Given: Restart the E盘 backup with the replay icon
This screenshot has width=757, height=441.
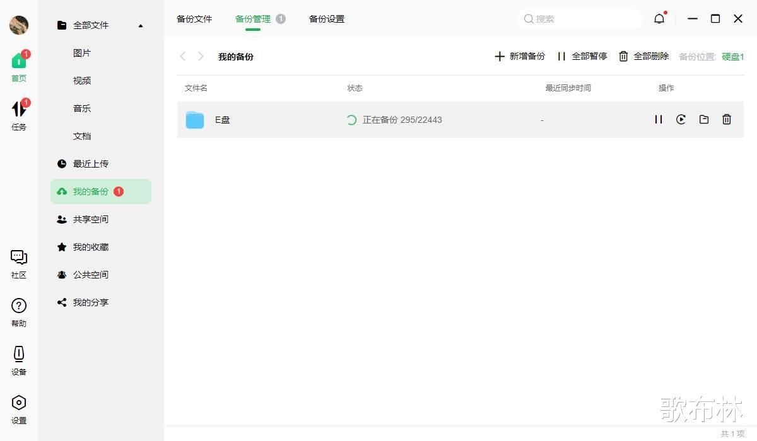Looking at the screenshot, I should (681, 119).
